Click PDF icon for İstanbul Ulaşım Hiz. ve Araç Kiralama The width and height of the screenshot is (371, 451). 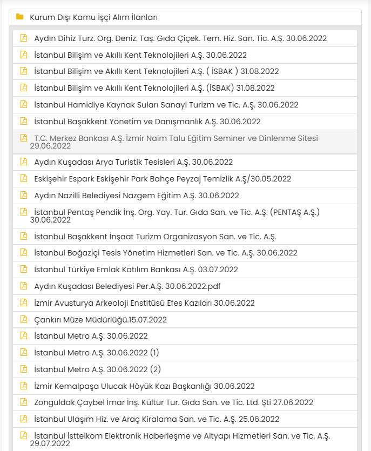point(24,418)
